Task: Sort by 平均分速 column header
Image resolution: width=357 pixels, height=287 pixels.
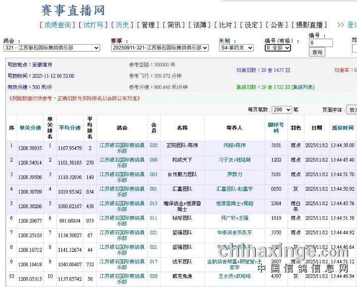Action: [69, 128]
